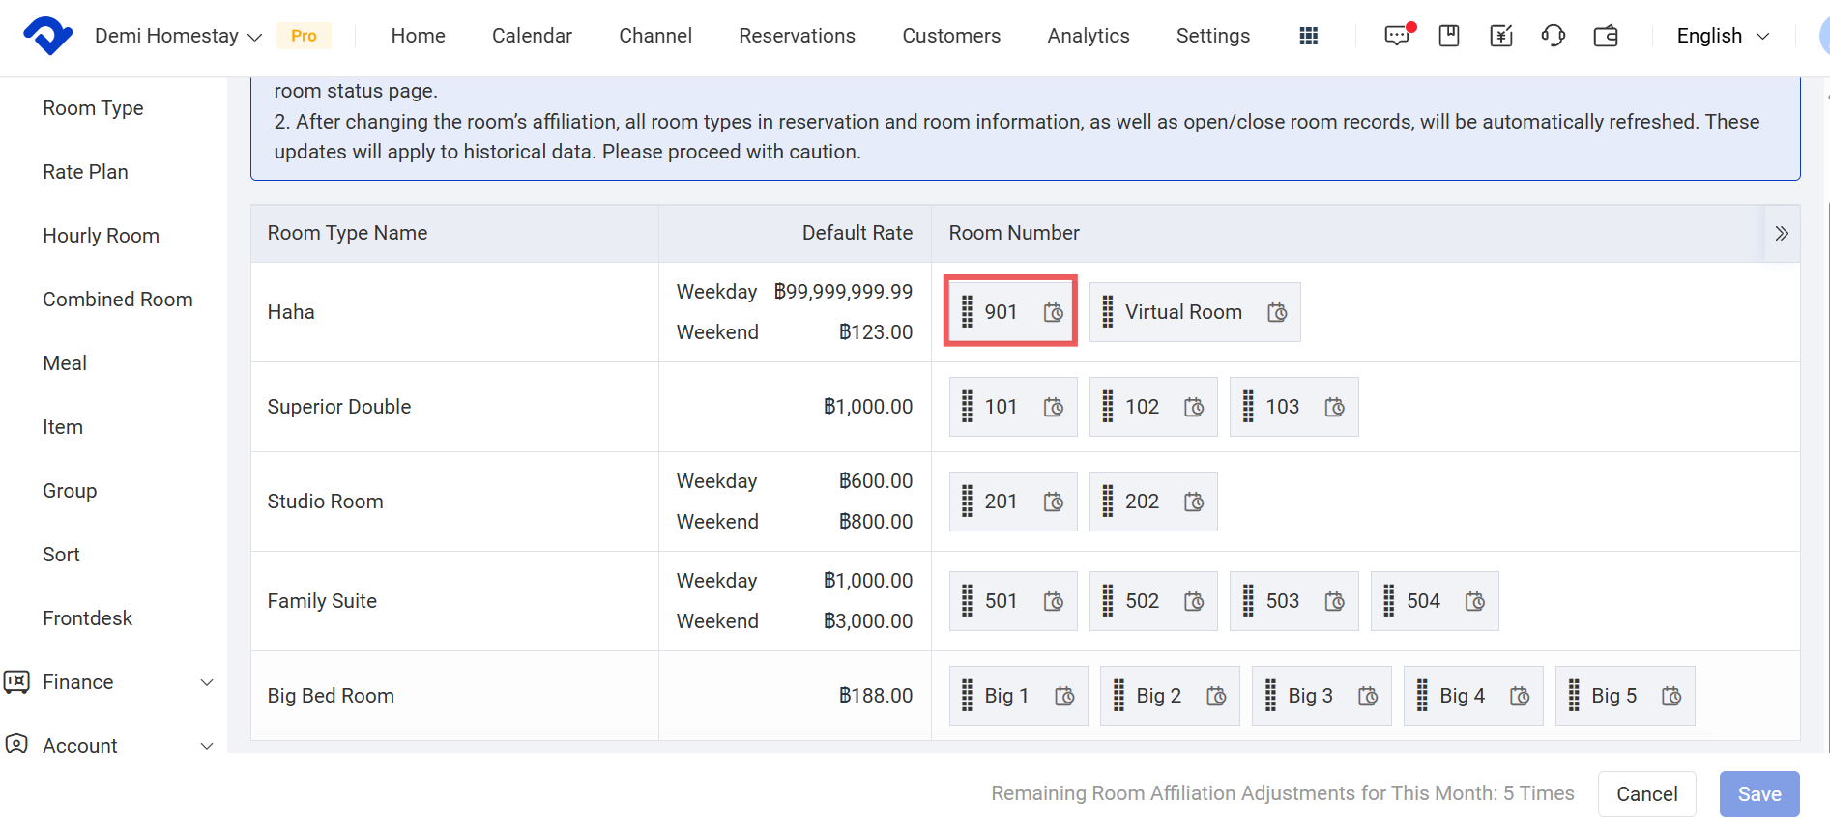The width and height of the screenshot is (1830, 832).
Task: Click the drag handle of room 503
Action: pos(1248,601)
